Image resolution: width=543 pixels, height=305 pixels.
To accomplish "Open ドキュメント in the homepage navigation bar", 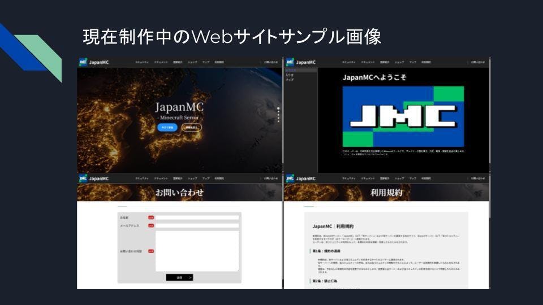I will (x=161, y=62).
